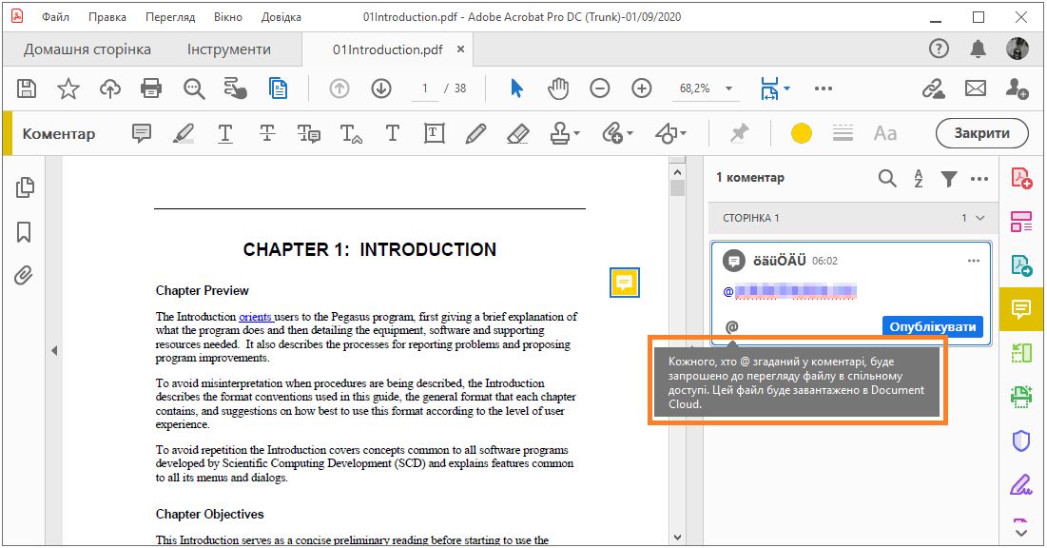Open the Правка menu
Image resolution: width=1047 pixels, height=548 pixels.
point(107,17)
